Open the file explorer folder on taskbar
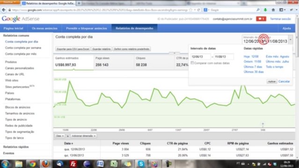This screenshot has height=168, width=299. pyautogui.click(x=19, y=164)
